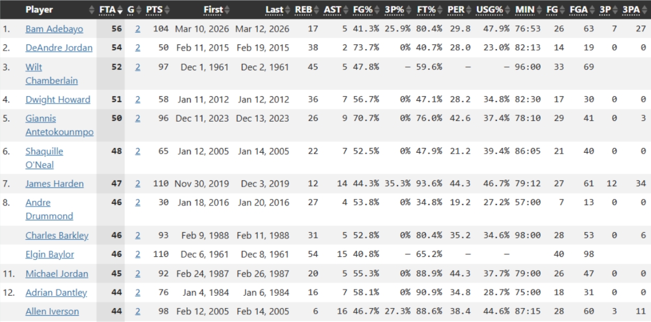The height and width of the screenshot is (322, 651).
Task: Click Wilt Chamberlain's 52 FTA cell
Action: [x=116, y=67]
